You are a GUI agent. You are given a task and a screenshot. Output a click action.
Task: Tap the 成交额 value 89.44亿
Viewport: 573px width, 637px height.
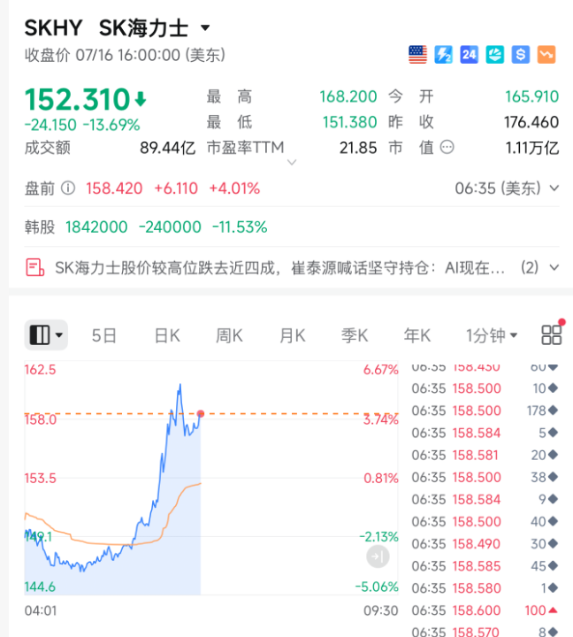168,148
